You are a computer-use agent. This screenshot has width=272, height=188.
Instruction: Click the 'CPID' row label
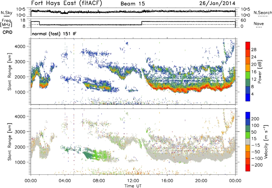(x=7, y=32)
